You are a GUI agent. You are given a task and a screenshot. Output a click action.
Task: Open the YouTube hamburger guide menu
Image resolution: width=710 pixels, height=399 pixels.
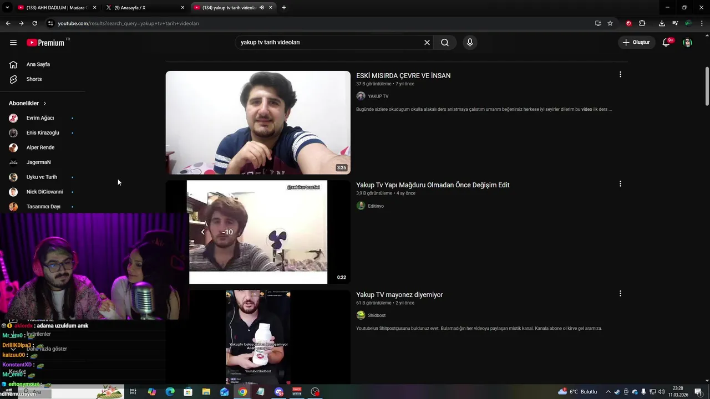tap(13, 43)
